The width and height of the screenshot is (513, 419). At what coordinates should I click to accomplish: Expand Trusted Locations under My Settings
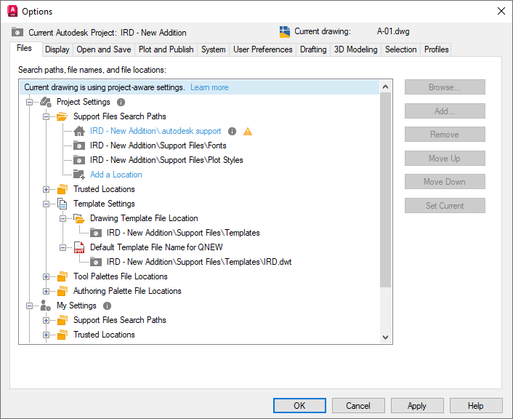[x=46, y=335]
